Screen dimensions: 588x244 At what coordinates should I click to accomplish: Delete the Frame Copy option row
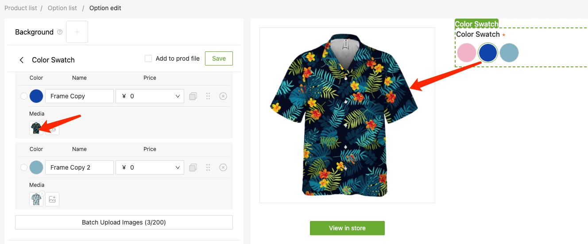tap(223, 96)
